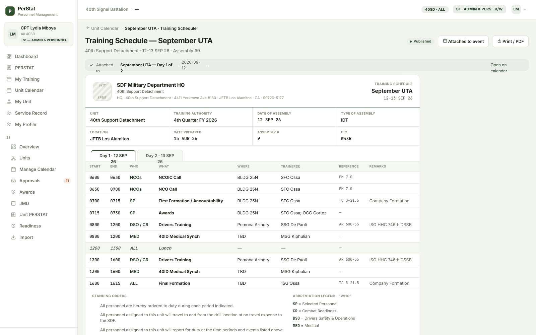
Task: Click the Attached to event button
Action: pyautogui.click(x=463, y=41)
